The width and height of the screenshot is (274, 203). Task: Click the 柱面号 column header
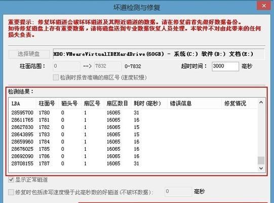pos(48,104)
